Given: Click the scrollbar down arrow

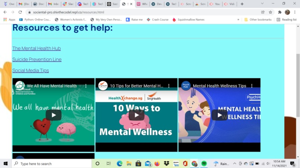Looking at the screenshot, I should pos(298,157).
